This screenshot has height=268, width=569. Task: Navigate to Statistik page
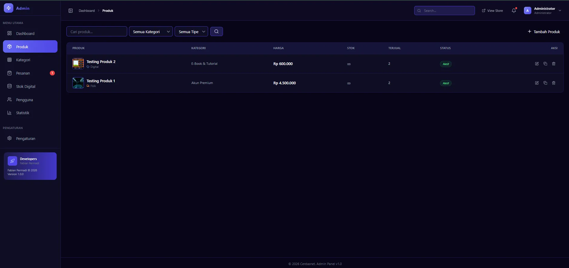[23, 113]
